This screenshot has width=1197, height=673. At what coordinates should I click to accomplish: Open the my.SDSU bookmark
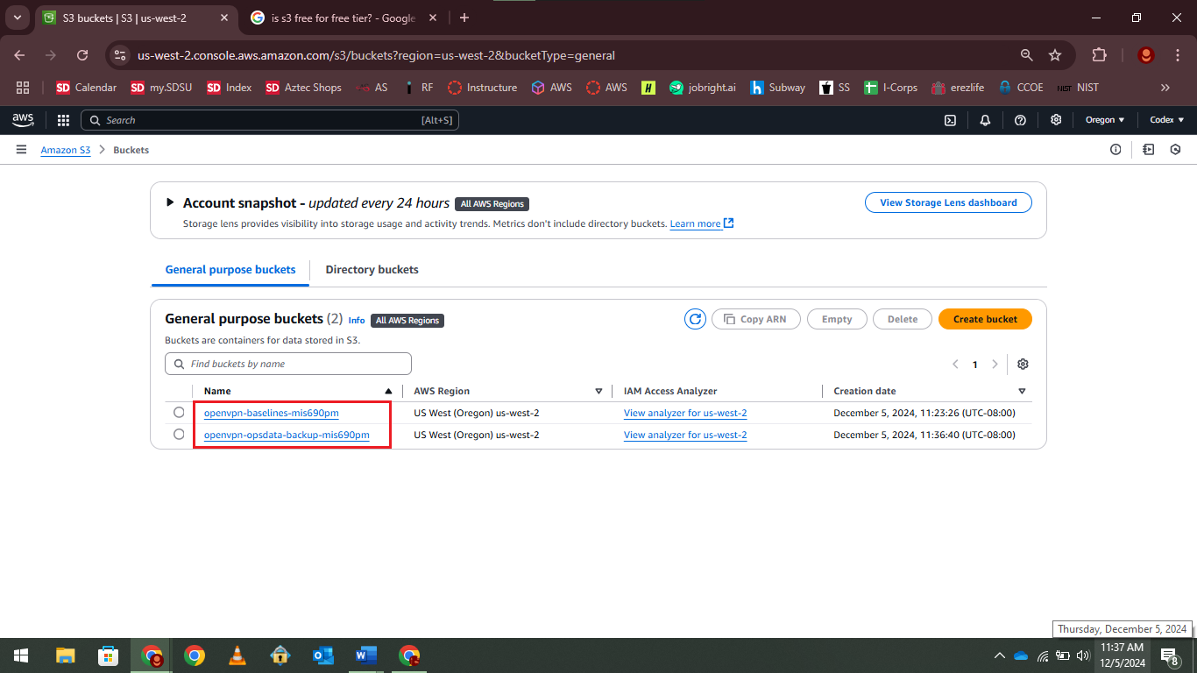pyautogui.click(x=161, y=88)
